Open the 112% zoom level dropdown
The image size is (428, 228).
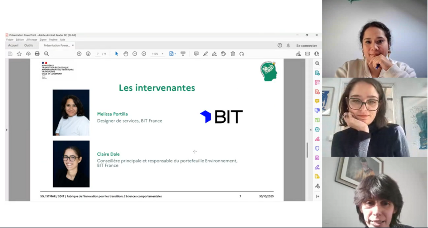click(x=157, y=54)
